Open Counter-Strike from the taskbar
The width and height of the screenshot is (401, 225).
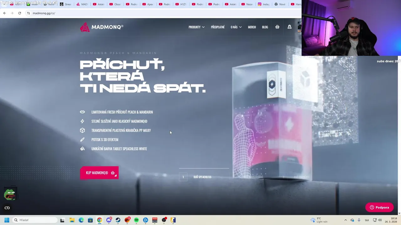tap(173, 220)
